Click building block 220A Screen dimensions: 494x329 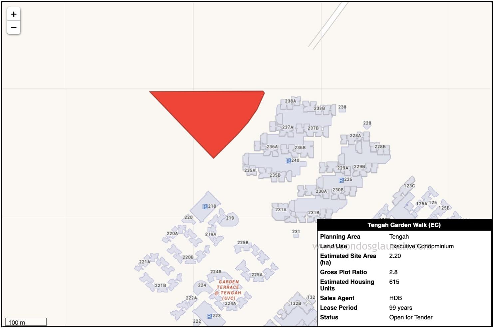tap(172, 234)
